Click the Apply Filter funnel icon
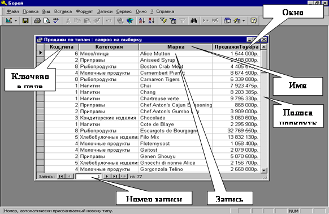This screenshot has width=329, height=214. (x=183, y=20)
